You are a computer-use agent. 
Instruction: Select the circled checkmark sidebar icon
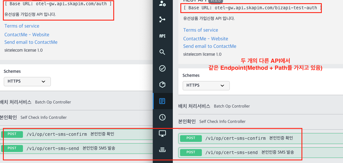click(x=162, y=68)
